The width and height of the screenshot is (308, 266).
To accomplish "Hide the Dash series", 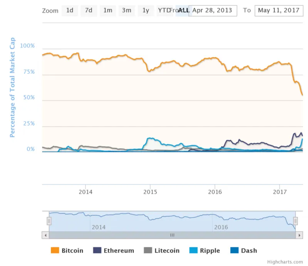I will pos(244,251).
